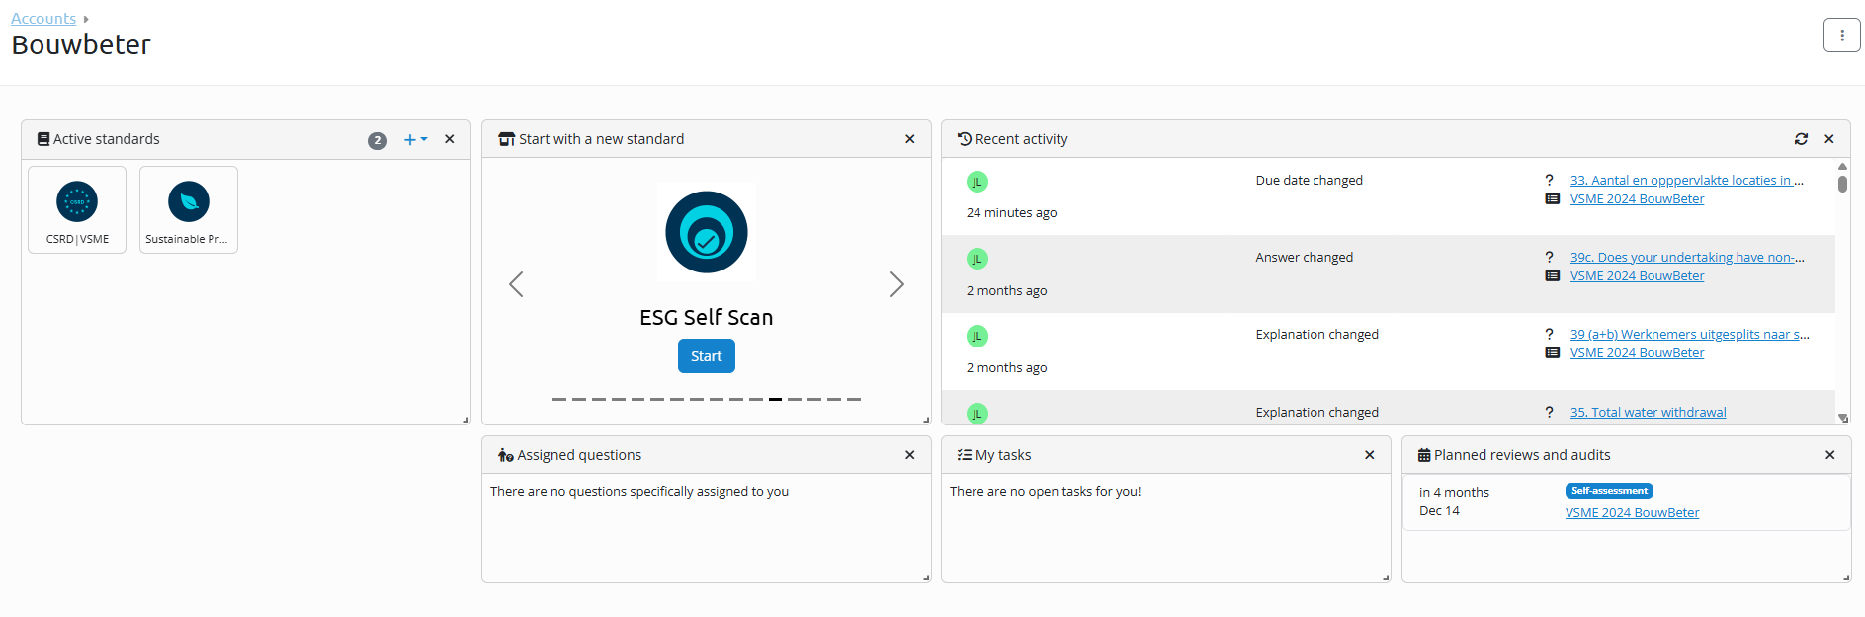The image size is (1865, 617).
Task: Click the JL avatar on the Answer changed row
Action: point(977,259)
